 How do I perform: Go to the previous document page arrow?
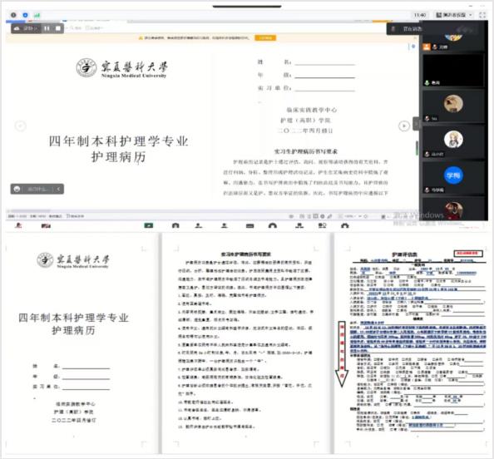click(21, 126)
